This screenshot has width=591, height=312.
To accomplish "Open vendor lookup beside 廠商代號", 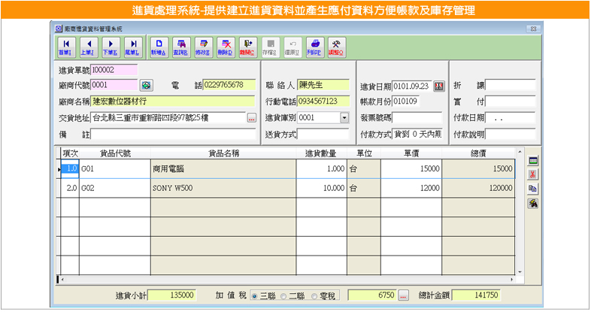I will 147,85.
